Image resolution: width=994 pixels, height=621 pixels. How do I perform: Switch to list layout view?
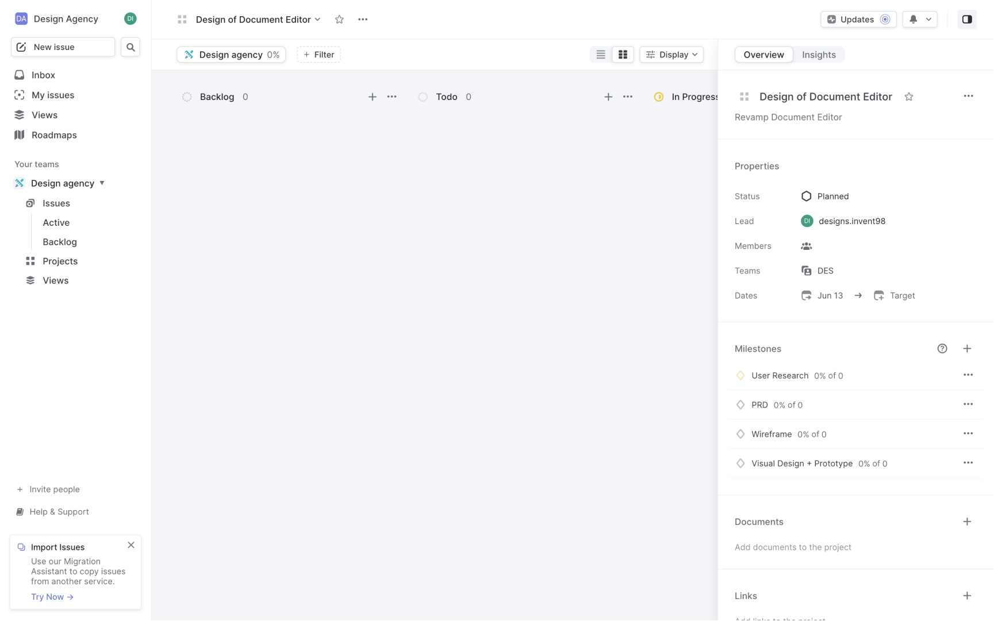coord(600,54)
